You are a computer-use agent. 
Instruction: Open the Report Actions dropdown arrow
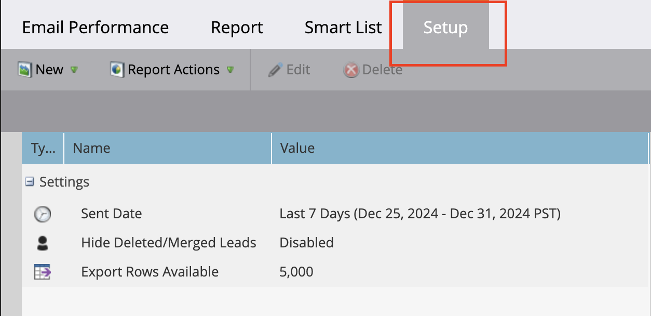point(230,70)
